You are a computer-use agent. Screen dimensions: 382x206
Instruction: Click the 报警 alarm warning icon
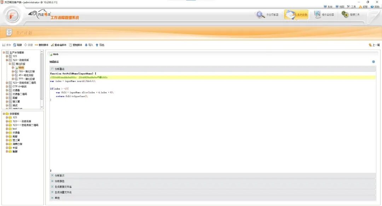[x=360, y=7]
